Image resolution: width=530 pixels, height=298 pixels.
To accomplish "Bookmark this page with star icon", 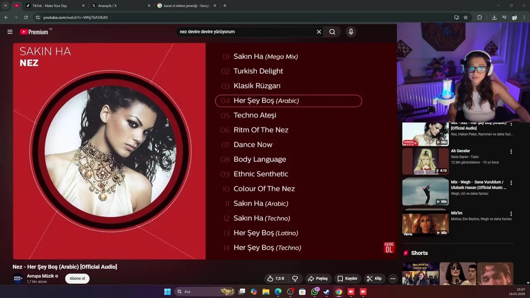I will click(x=465, y=17).
